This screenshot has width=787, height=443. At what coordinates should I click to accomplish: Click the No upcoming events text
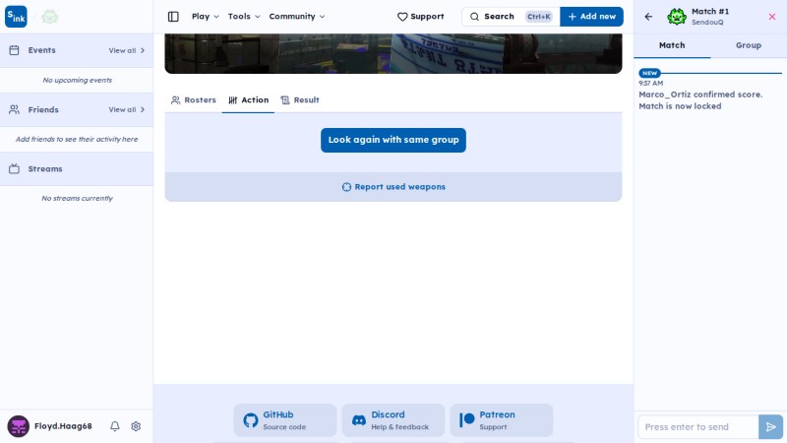[78, 81]
